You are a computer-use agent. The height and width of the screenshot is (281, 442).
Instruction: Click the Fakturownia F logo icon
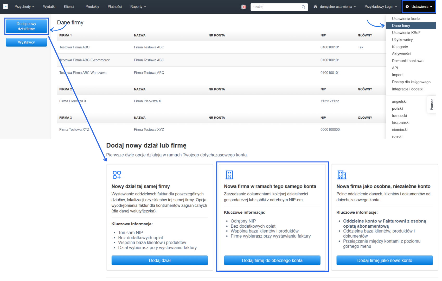[x=5, y=7]
